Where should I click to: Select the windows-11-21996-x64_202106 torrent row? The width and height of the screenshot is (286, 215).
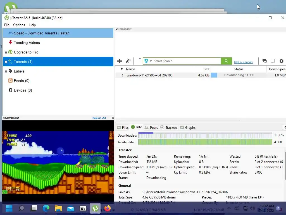tap(201, 75)
